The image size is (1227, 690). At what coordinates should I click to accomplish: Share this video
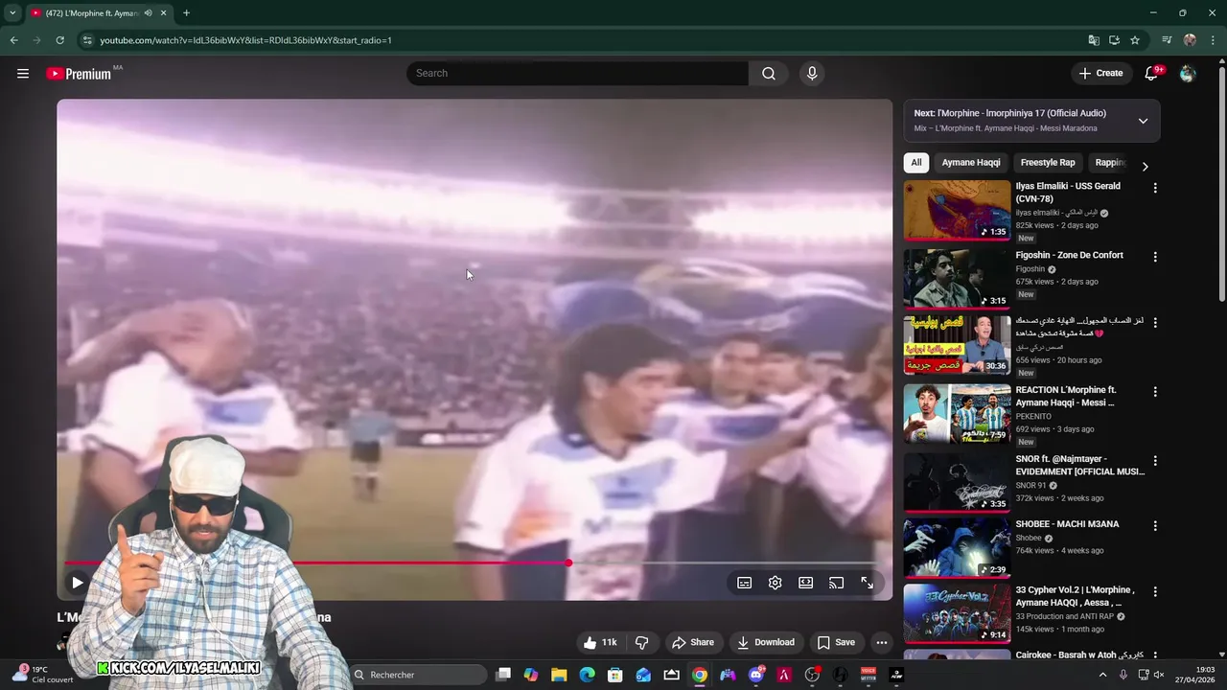693,642
